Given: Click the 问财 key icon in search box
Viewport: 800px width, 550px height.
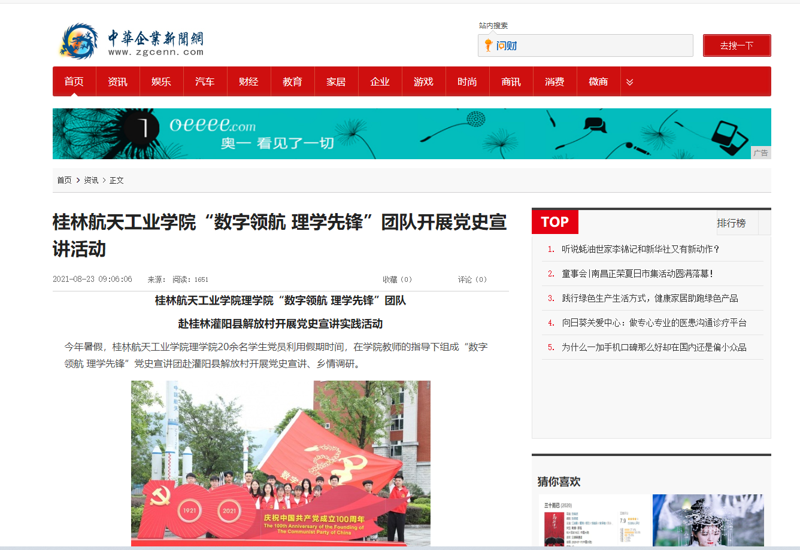Looking at the screenshot, I should pyautogui.click(x=489, y=45).
